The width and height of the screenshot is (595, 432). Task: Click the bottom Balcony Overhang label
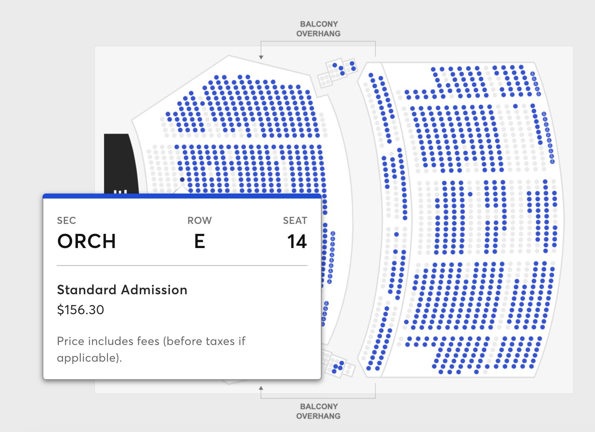(318, 411)
